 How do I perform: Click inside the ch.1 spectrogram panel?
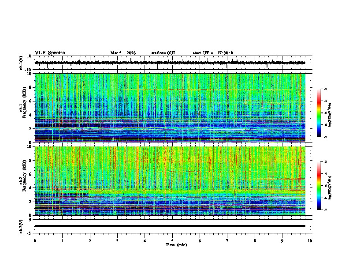tap(170, 108)
